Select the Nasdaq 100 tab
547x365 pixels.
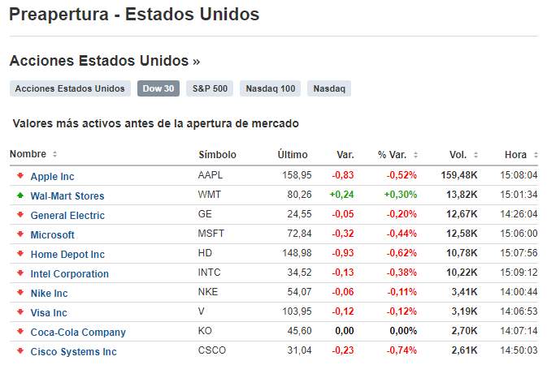click(x=270, y=88)
